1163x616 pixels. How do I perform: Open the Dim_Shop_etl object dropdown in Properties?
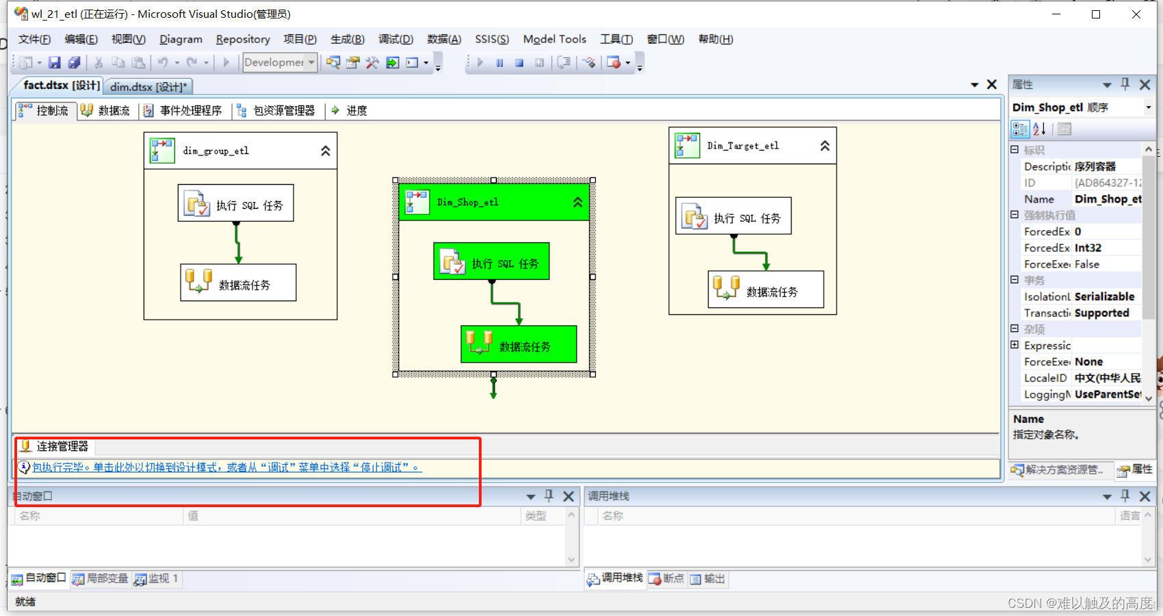[1148, 107]
